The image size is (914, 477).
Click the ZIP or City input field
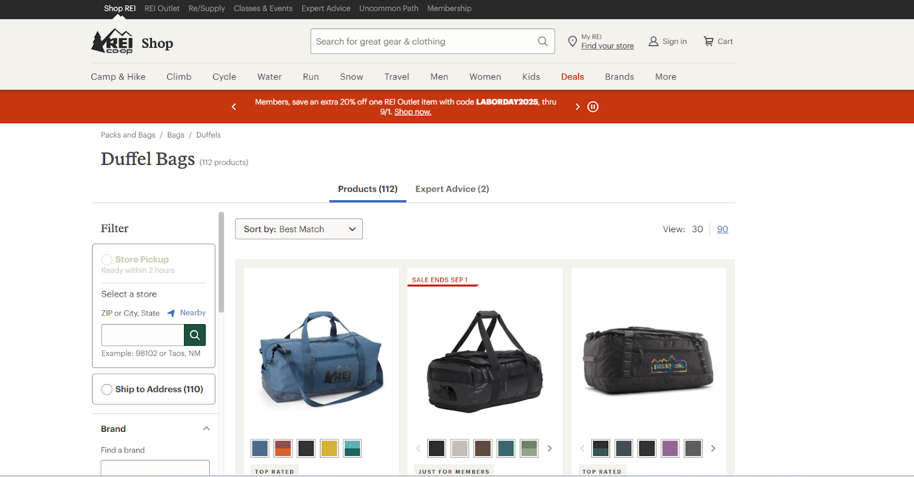tap(142, 335)
